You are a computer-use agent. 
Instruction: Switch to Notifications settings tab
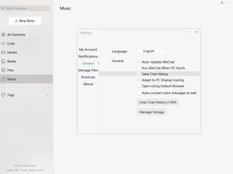pyautogui.click(x=88, y=57)
